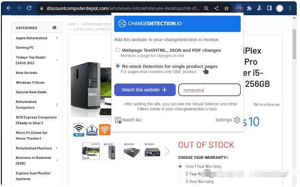The image size is (300, 187).
Task: Click the zoom magnifier icon in address bar
Action: (x=206, y=8)
